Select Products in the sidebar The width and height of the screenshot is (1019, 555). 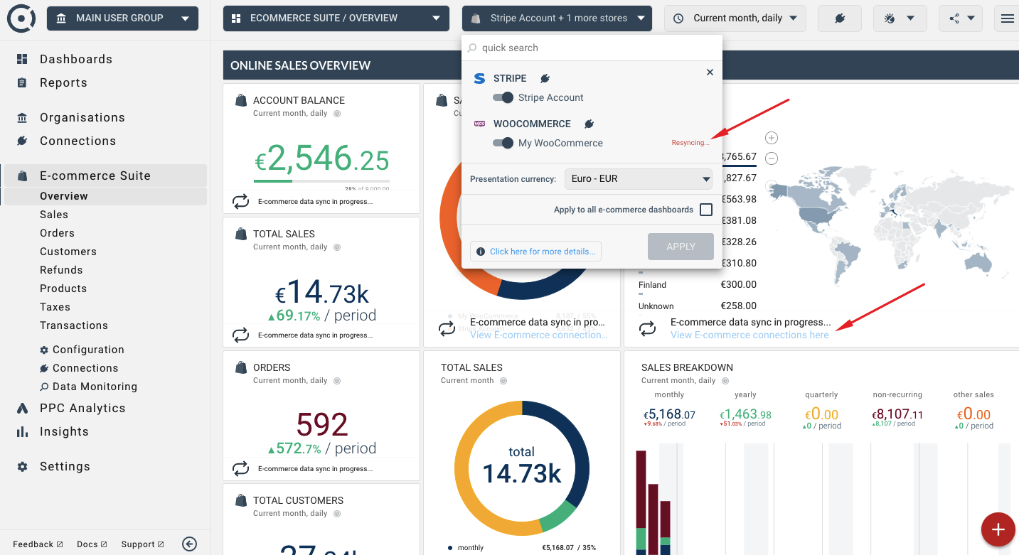coord(63,289)
